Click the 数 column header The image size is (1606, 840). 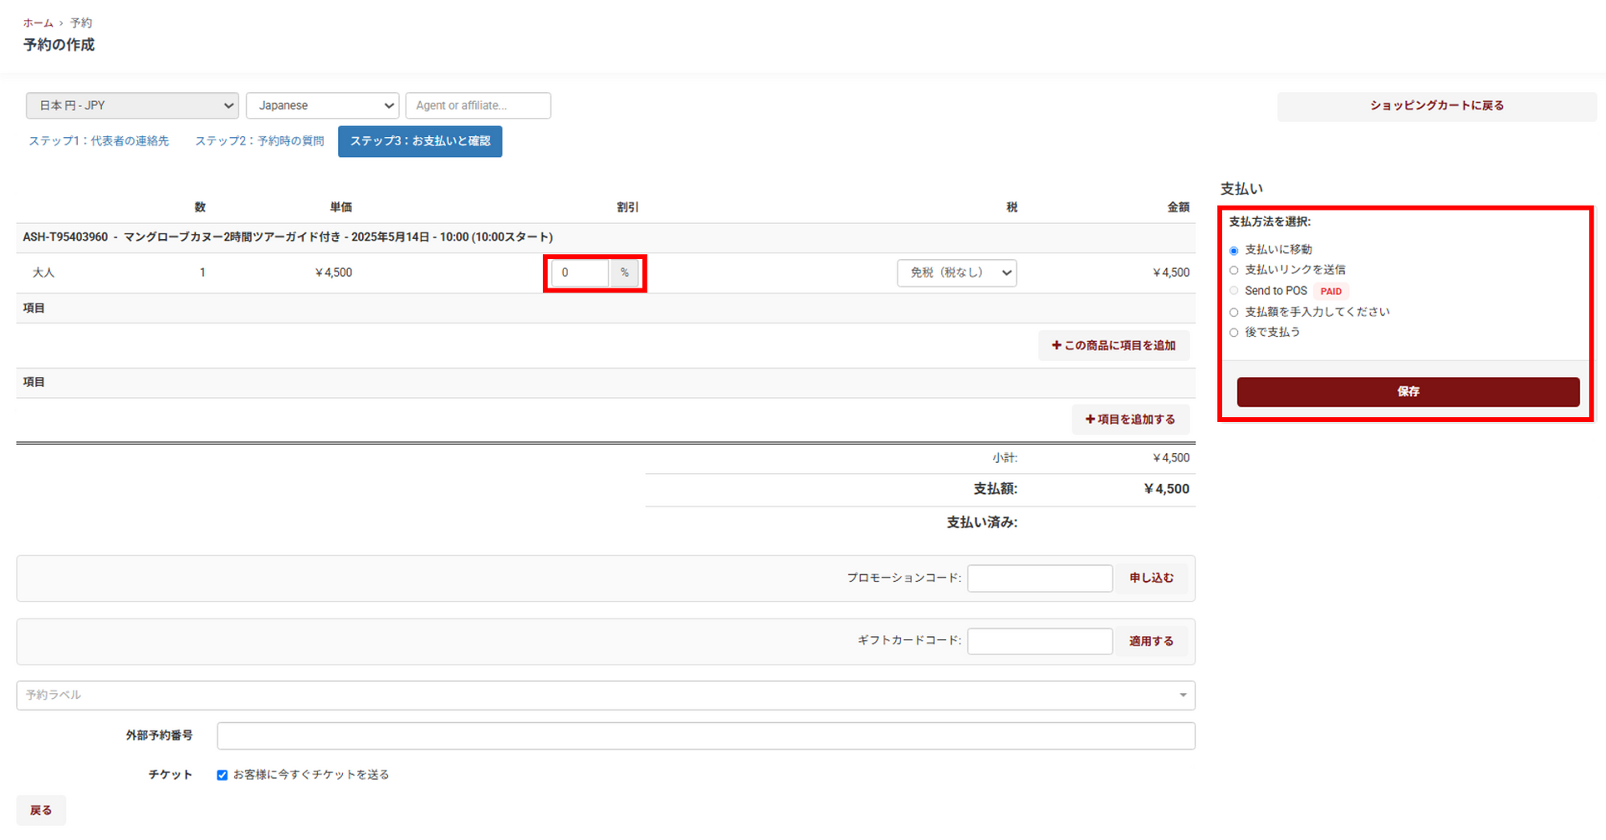[200, 207]
